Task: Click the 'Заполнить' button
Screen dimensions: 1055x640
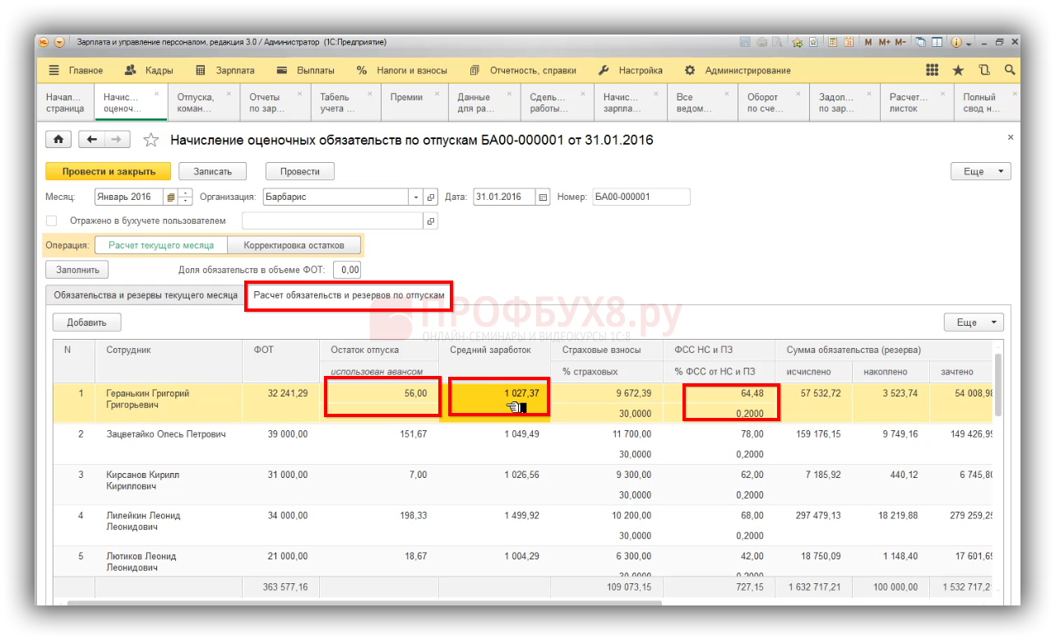Action: coord(77,270)
